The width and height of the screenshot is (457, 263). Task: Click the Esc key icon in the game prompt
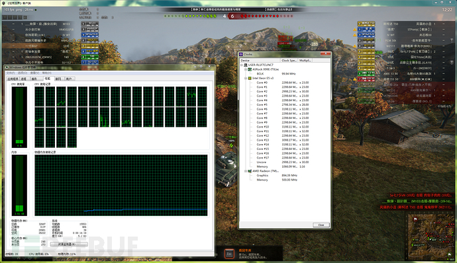[x=229, y=254]
